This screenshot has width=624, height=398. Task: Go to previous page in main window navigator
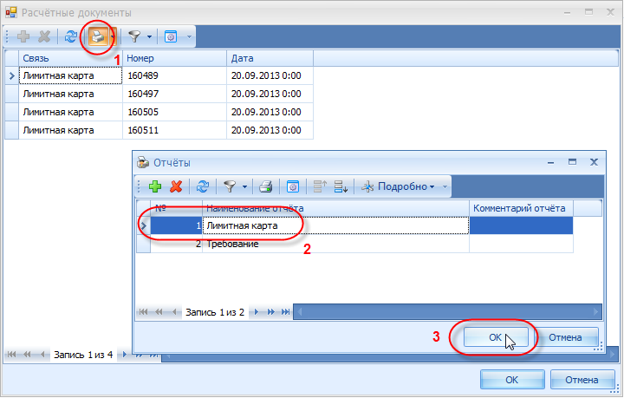pyautogui.click(x=27, y=355)
